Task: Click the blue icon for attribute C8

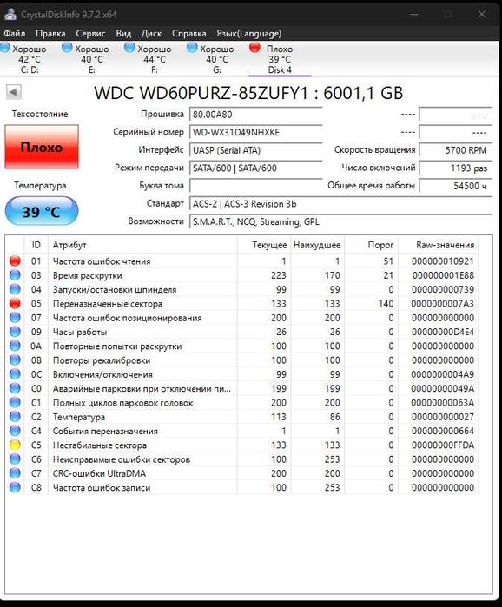Action: coord(15,487)
